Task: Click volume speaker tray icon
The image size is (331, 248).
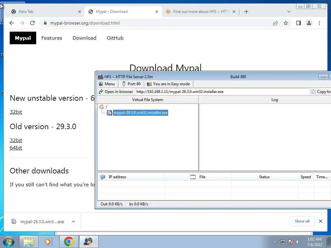Action: click(298, 242)
